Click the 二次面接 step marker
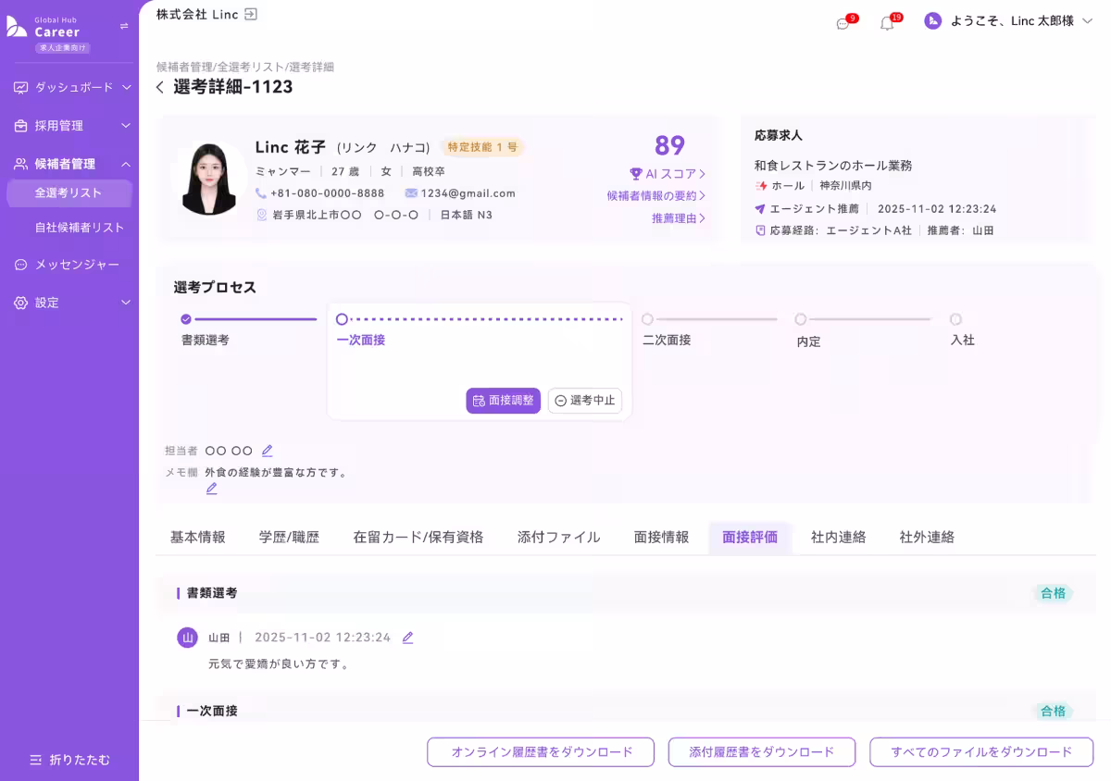The height and width of the screenshot is (781, 1111). coord(647,319)
